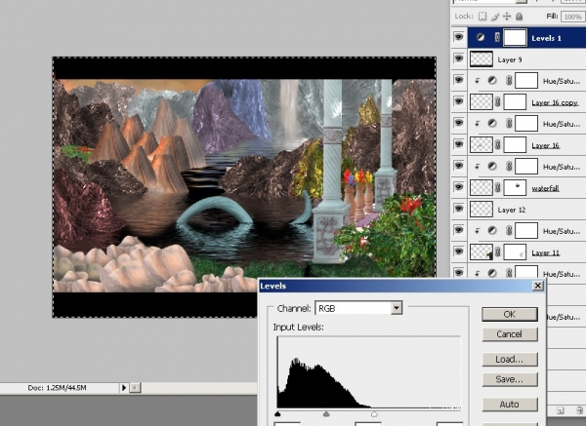This screenshot has width=586, height=426.
Task: Enable the lock all padlock icon
Action: tap(520, 17)
